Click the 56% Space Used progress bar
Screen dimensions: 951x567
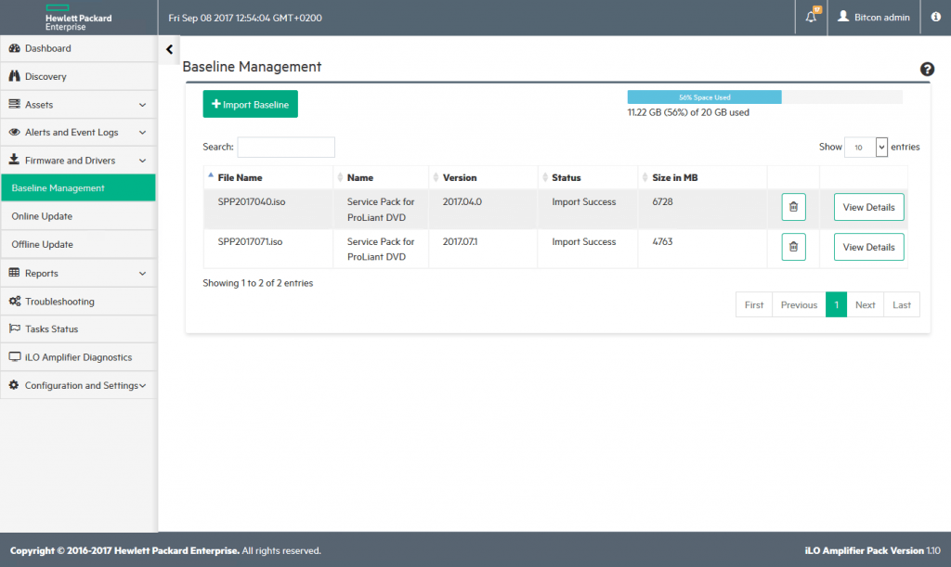(704, 97)
